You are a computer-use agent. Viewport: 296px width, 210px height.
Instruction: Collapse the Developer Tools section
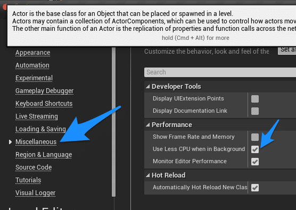click(x=148, y=87)
